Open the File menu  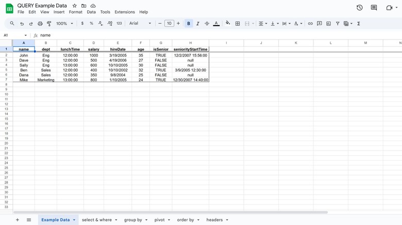[x=21, y=12]
